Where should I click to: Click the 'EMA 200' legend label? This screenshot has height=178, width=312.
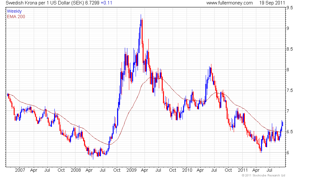[x=16, y=17]
